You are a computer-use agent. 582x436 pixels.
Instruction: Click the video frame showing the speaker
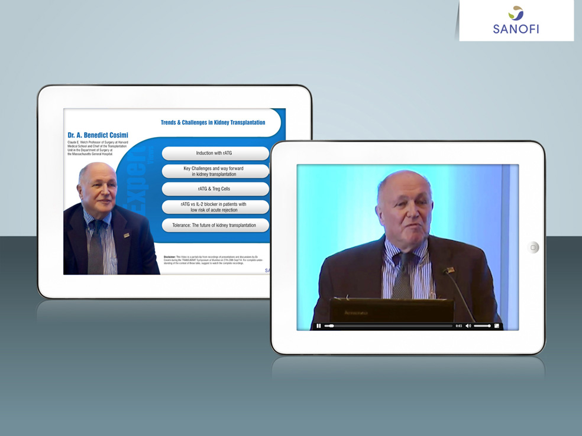[407, 242]
